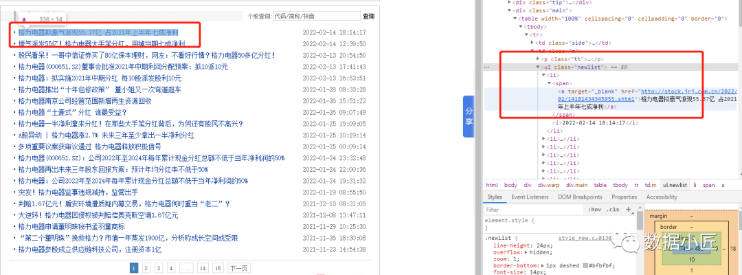742x275 pixels.
Task: Select the i 2022-02-14 18:14:17 DOM line
Action: click(594, 122)
